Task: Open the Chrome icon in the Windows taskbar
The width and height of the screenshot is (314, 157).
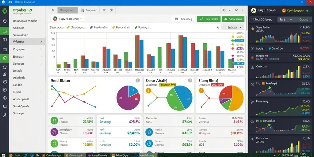Action: point(11,155)
